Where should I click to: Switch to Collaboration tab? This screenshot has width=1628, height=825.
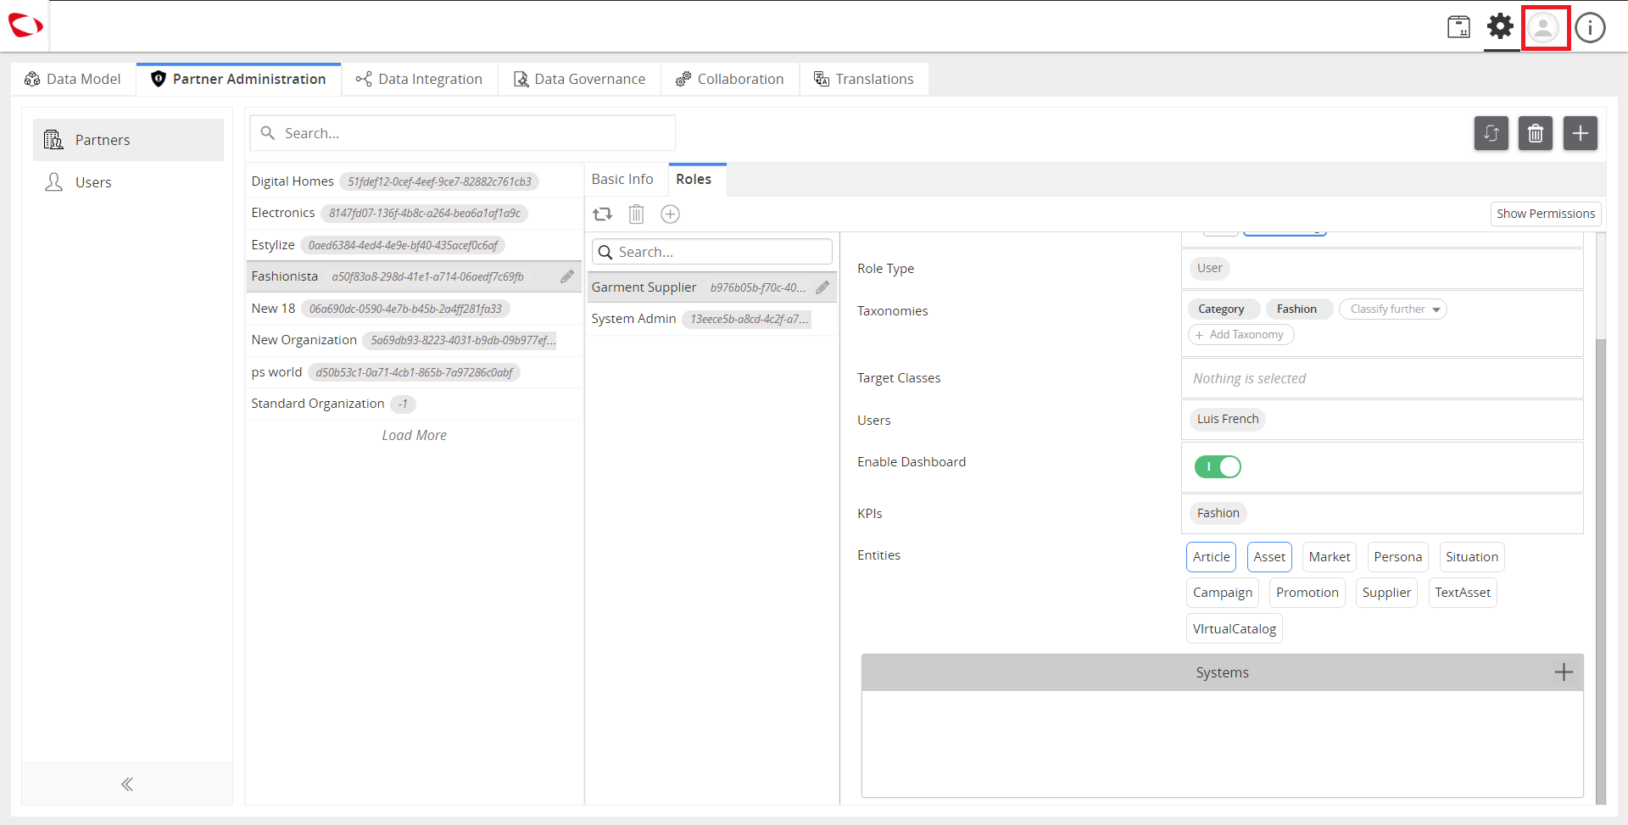click(x=730, y=79)
